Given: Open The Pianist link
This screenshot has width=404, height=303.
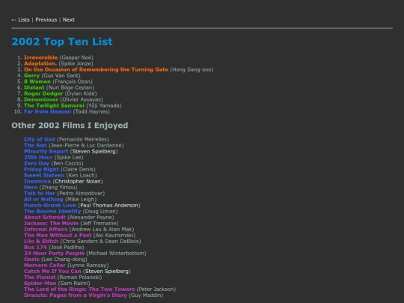Looking at the screenshot, I should (40, 278).
